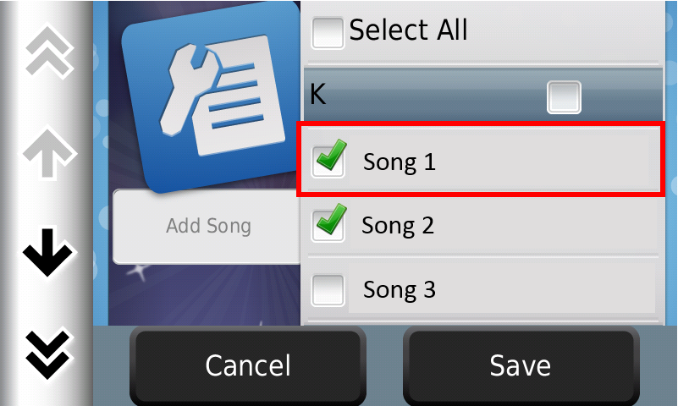This screenshot has width=678, height=406.
Task: Cancel the song selection
Action: click(x=248, y=365)
